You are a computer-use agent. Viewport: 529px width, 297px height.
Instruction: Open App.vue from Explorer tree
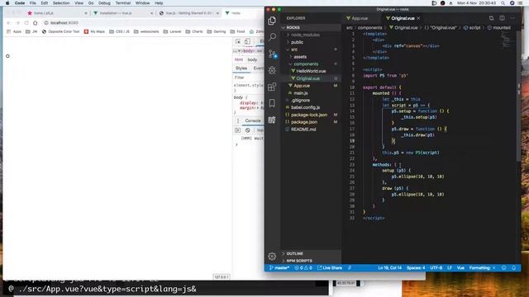302,86
